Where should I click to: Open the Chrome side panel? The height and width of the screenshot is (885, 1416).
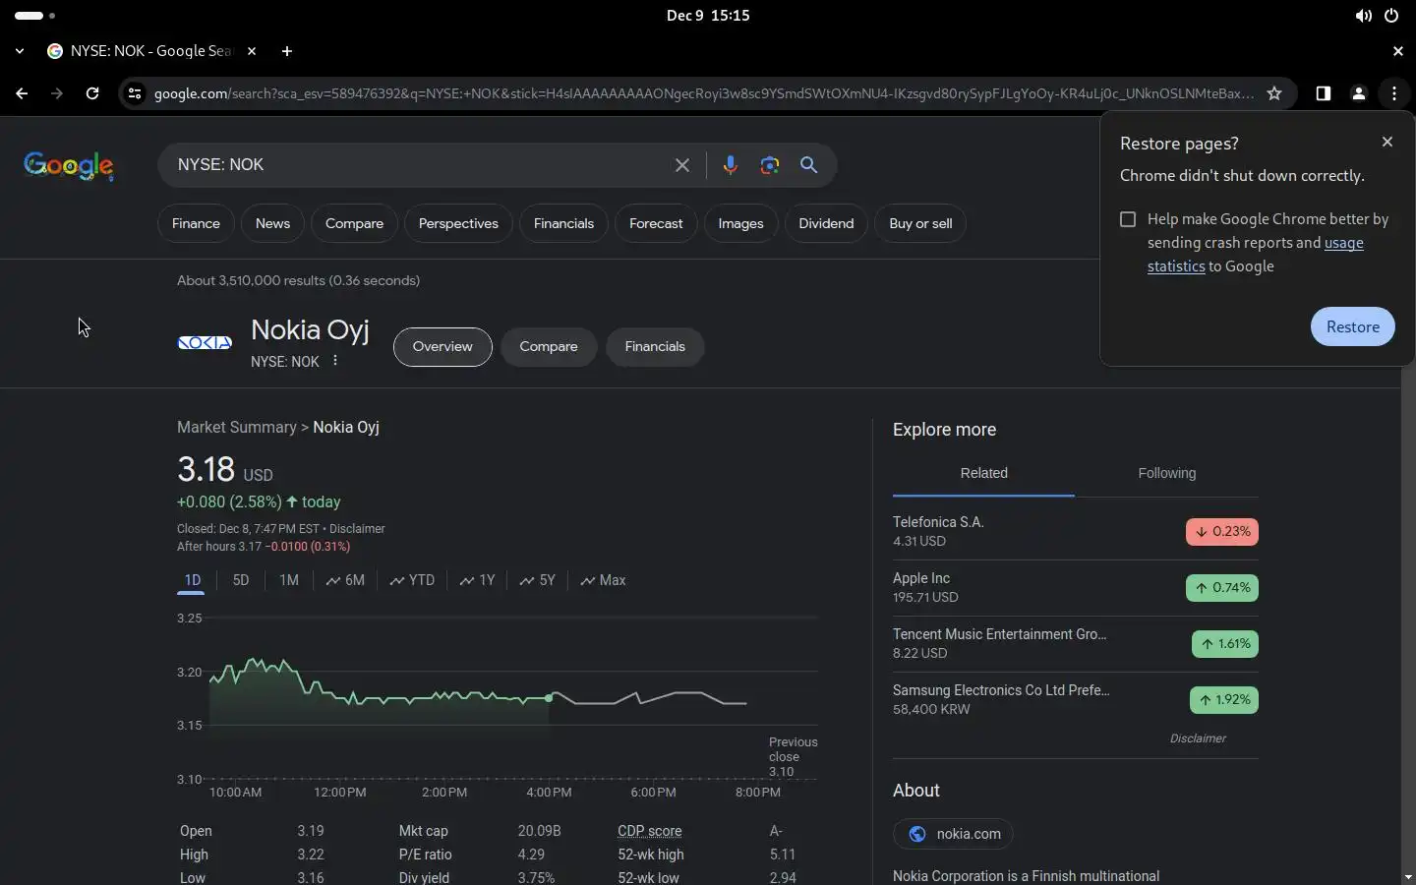point(1323,93)
